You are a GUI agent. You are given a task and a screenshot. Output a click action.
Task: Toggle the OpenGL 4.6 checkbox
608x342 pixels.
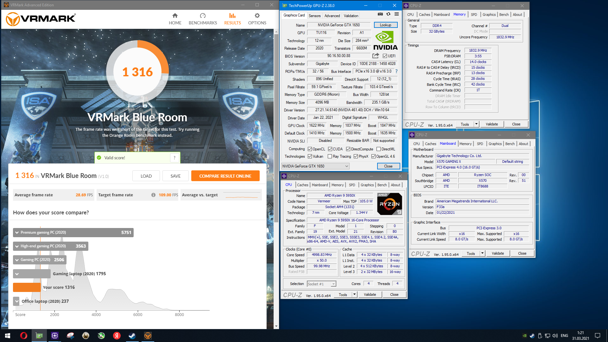point(373,156)
